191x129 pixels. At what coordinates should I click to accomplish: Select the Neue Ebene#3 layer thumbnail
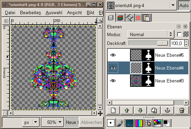pos(136,81)
